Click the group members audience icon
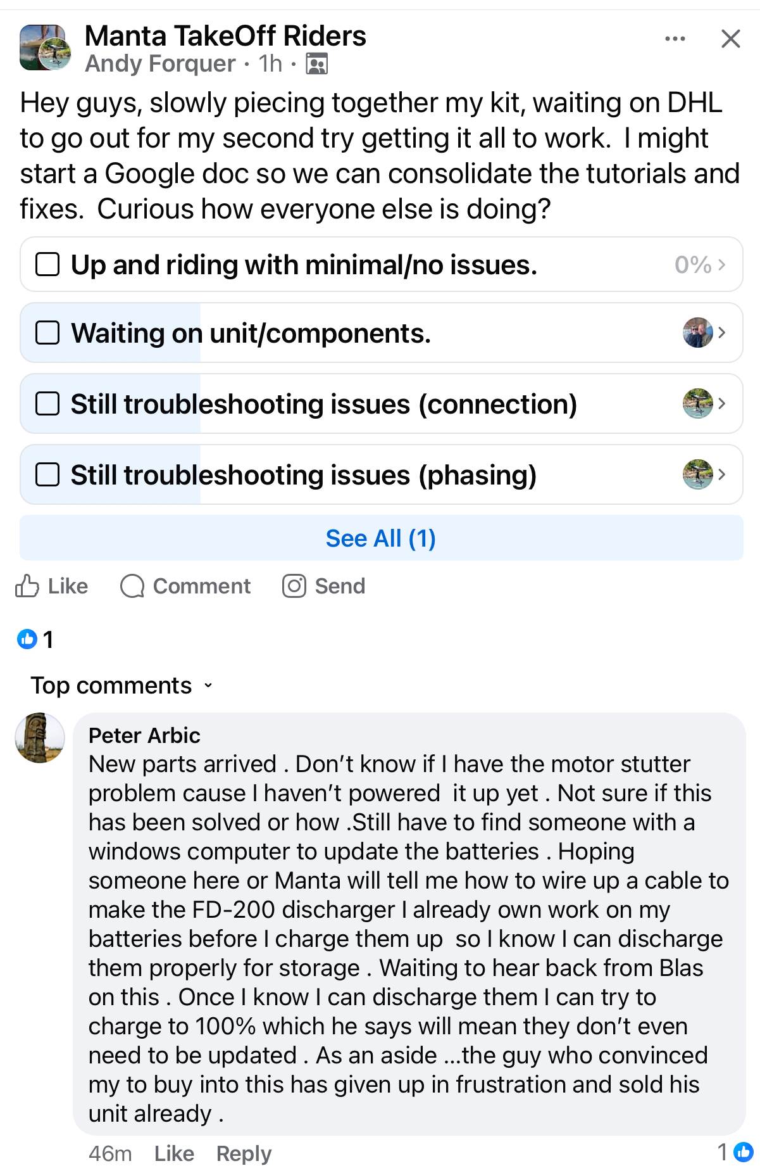 (316, 64)
